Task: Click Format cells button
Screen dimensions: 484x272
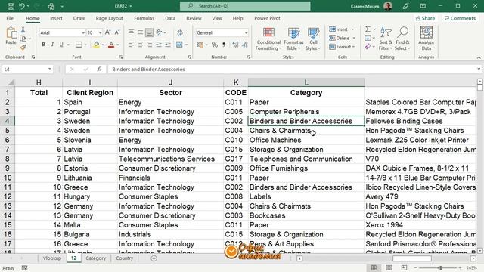Action: point(340,47)
